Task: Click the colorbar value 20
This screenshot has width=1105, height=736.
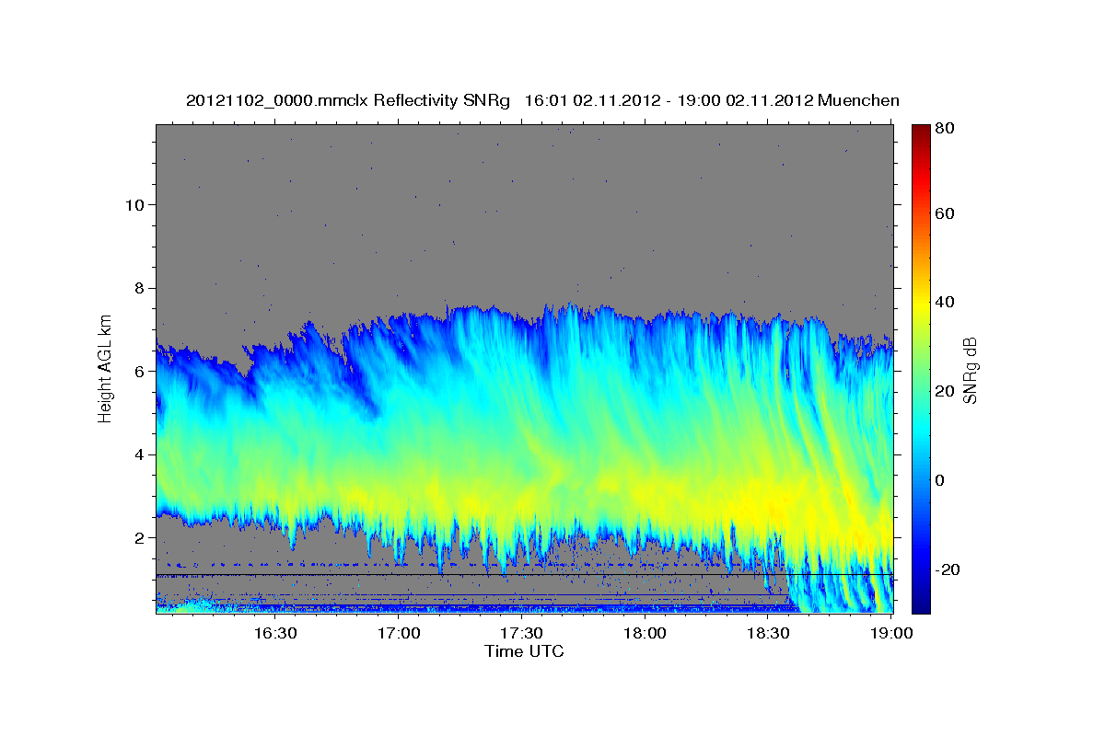Action: click(x=944, y=391)
